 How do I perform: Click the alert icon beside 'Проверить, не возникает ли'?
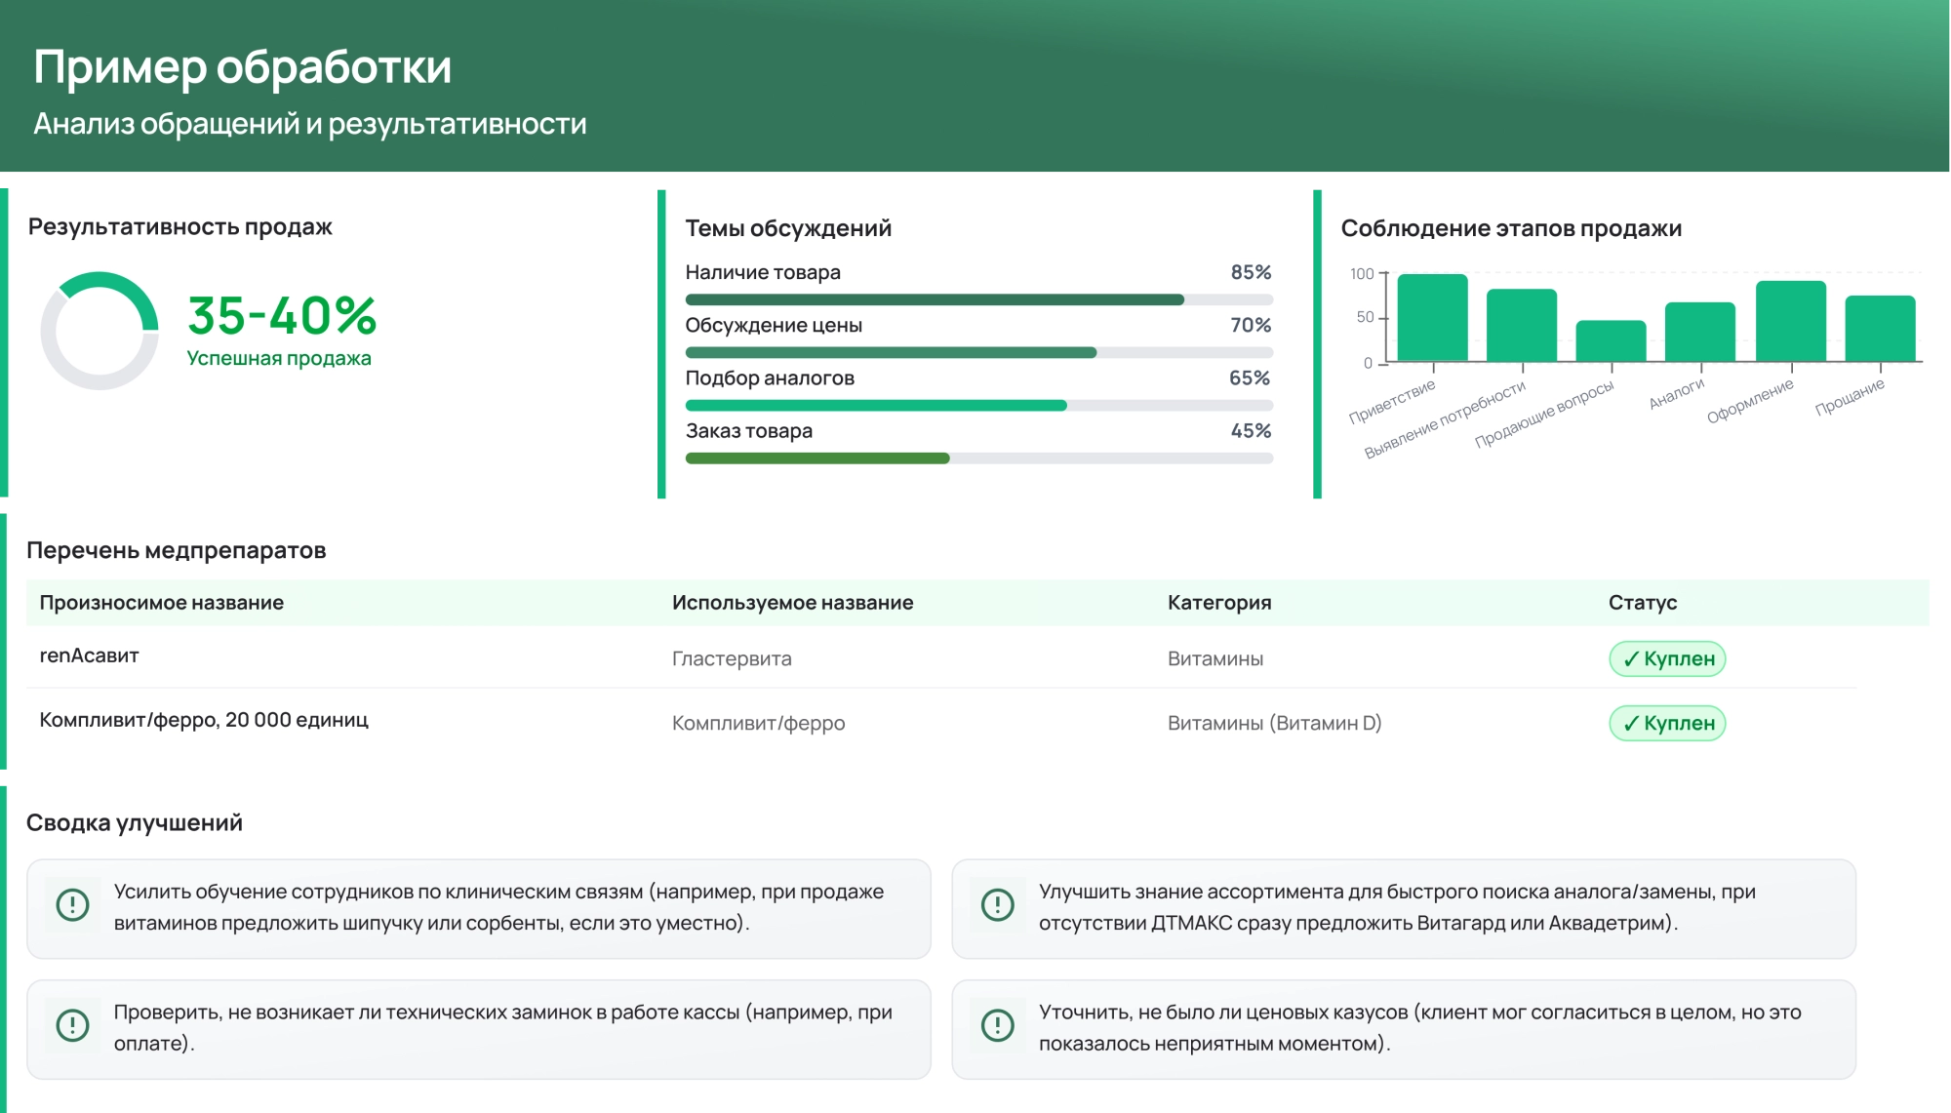pyautogui.click(x=73, y=1025)
